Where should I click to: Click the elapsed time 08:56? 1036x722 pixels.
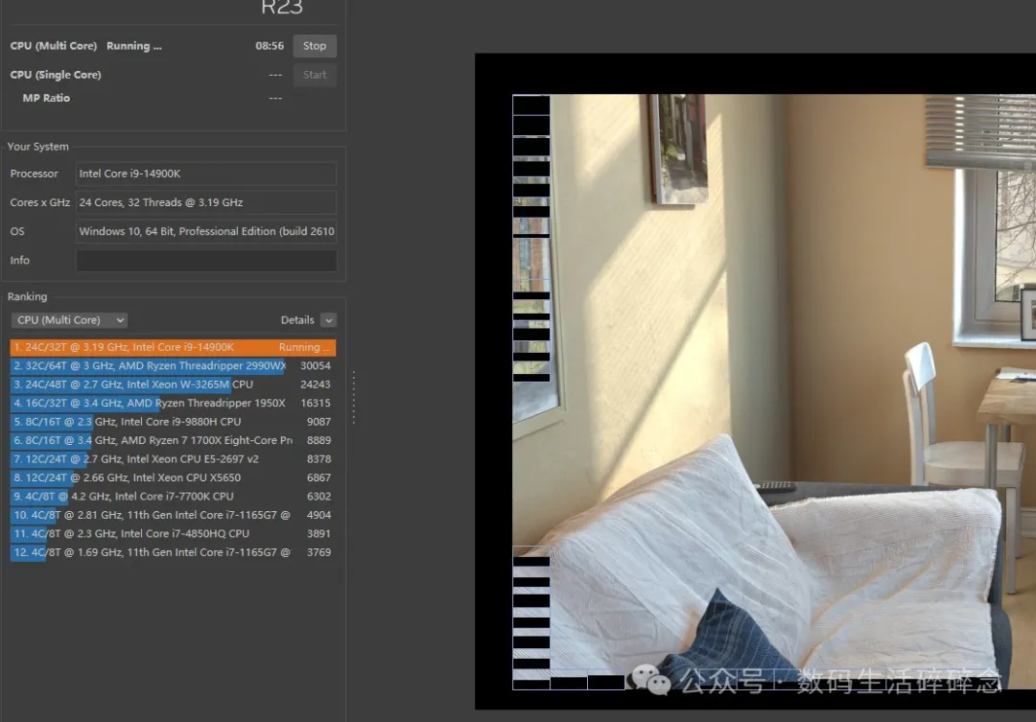click(270, 46)
